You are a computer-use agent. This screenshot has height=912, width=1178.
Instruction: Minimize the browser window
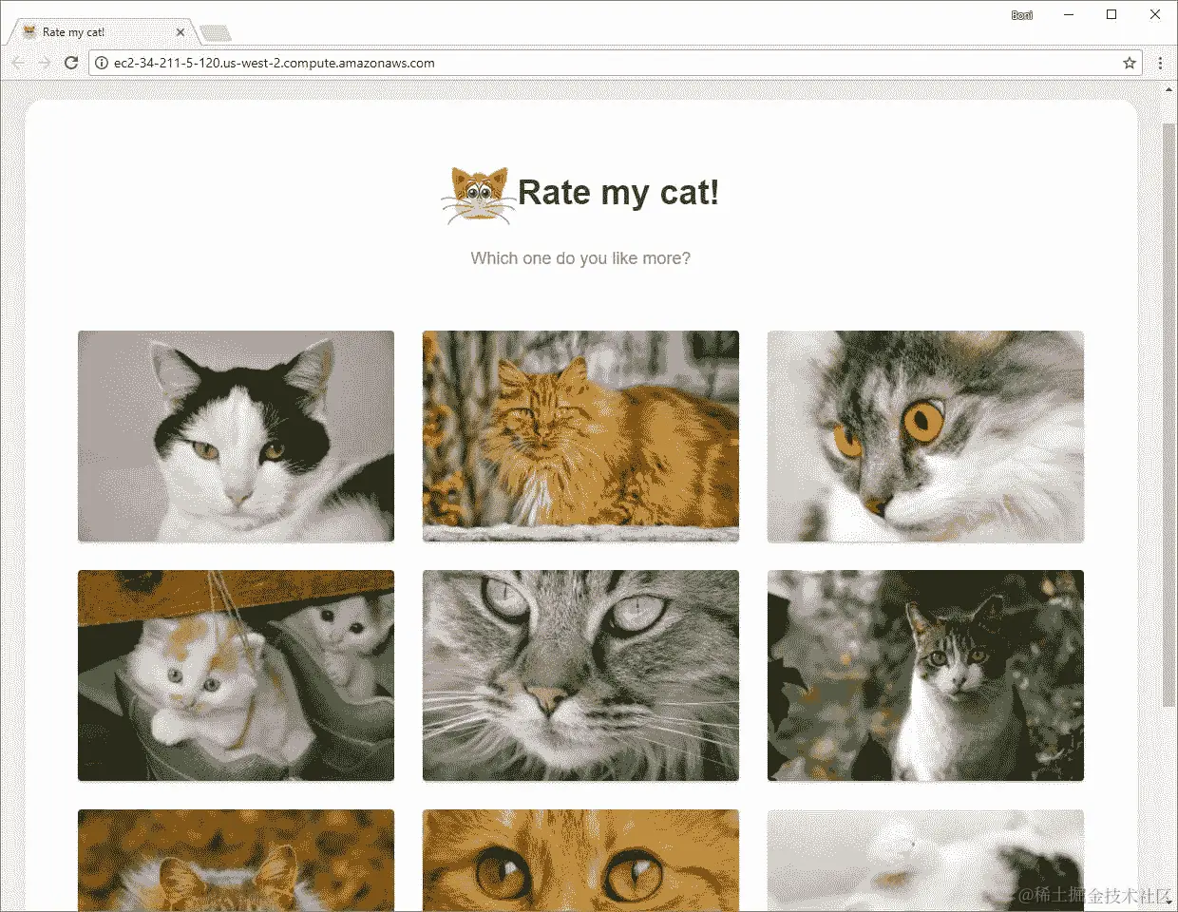tap(1069, 14)
